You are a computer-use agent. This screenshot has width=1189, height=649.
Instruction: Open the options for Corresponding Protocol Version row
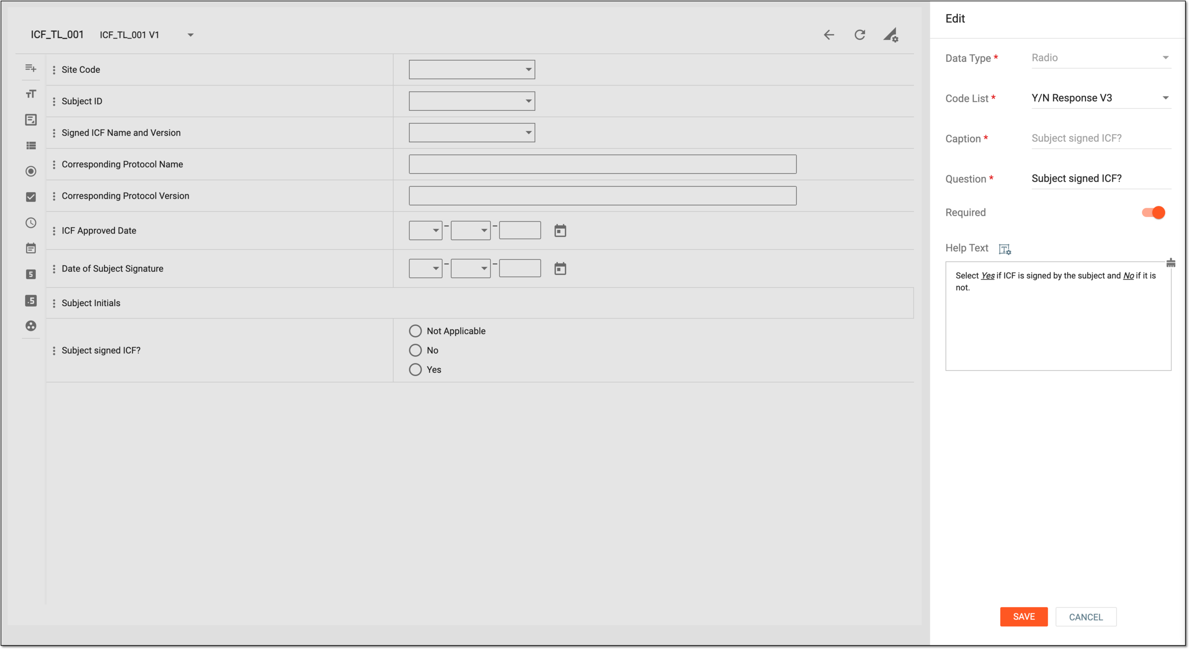tap(54, 196)
